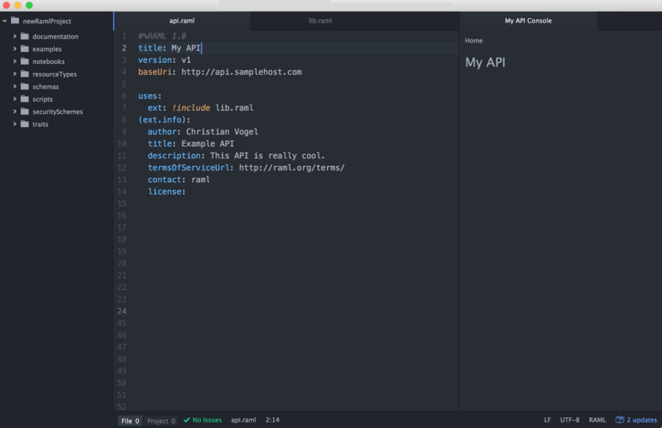Expand the scripts folder arrow
This screenshot has height=428, width=662.
(15, 99)
